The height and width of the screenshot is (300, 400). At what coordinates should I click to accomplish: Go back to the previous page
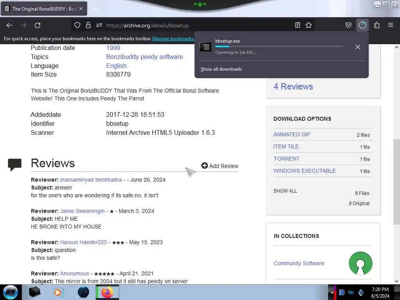[9, 25]
